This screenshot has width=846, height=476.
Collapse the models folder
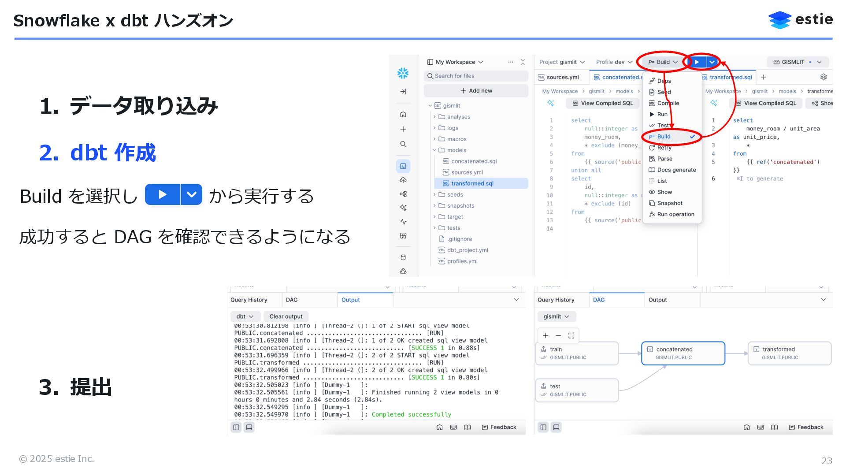click(456, 150)
